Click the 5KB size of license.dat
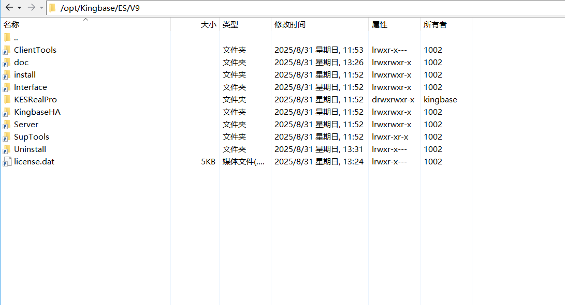The width and height of the screenshot is (565, 305). click(x=208, y=162)
